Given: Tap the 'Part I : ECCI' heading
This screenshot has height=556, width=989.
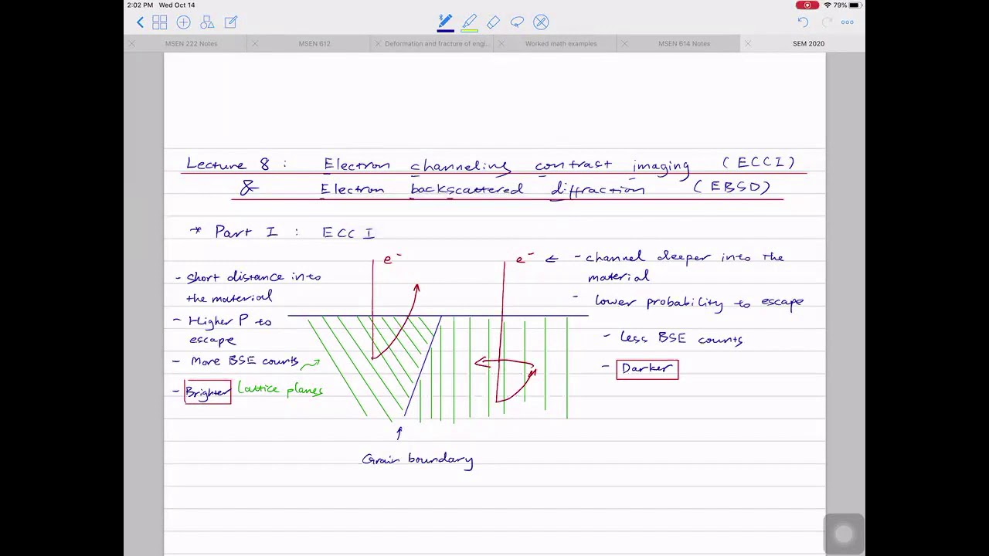Looking at the screenshot, I should (x=283, y=232).
